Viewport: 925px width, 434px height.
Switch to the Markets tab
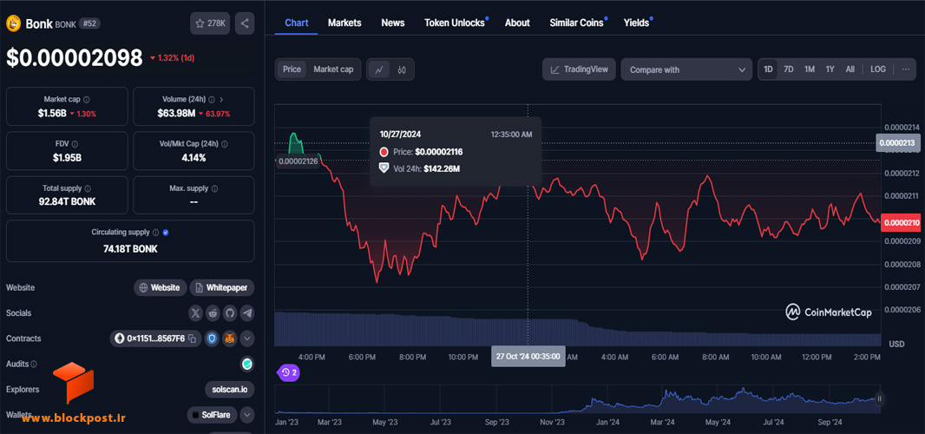pos(344,23)
